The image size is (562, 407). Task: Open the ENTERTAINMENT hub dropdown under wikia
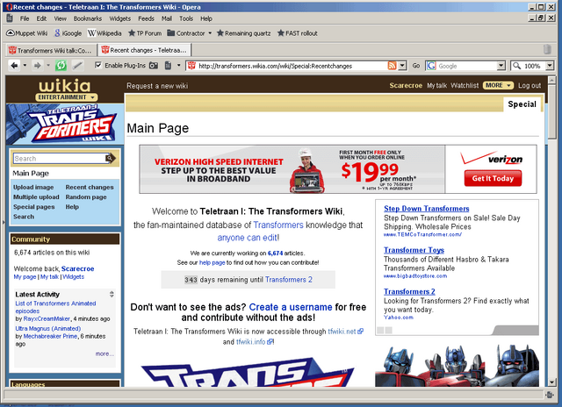(67, 97)
